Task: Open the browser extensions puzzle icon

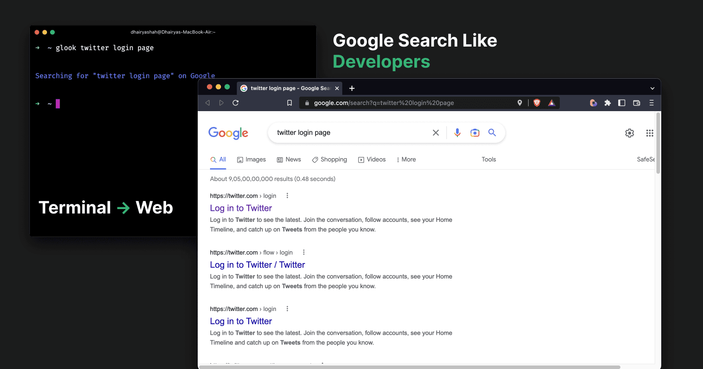Action: coord(607,103)
